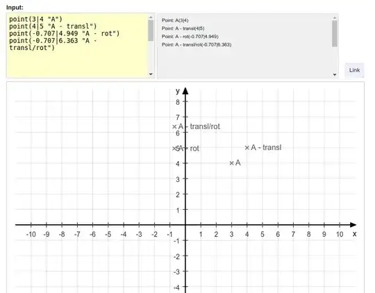Viewport: 375px width, 293px height.
Task: Click the cross marker for A - transl
Action: [x=247, y=148]
